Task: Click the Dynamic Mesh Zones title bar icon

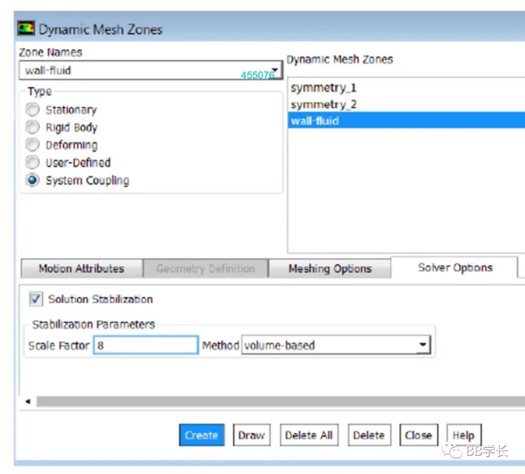Action: pyautogui.click(x=26, y=29)
